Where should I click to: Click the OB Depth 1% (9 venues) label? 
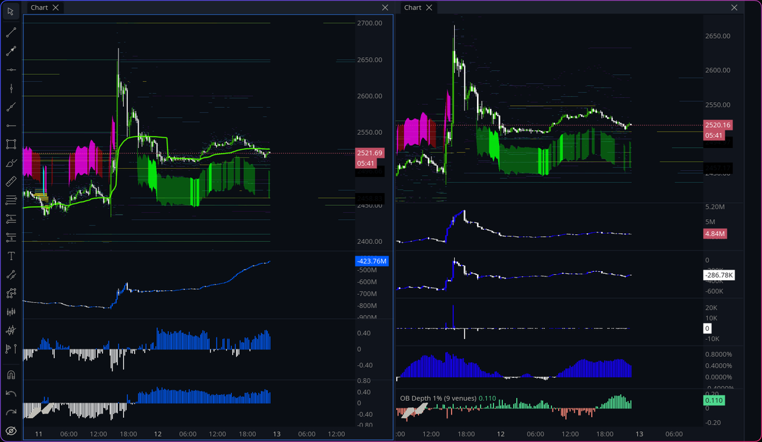click(x=437, y=398)
